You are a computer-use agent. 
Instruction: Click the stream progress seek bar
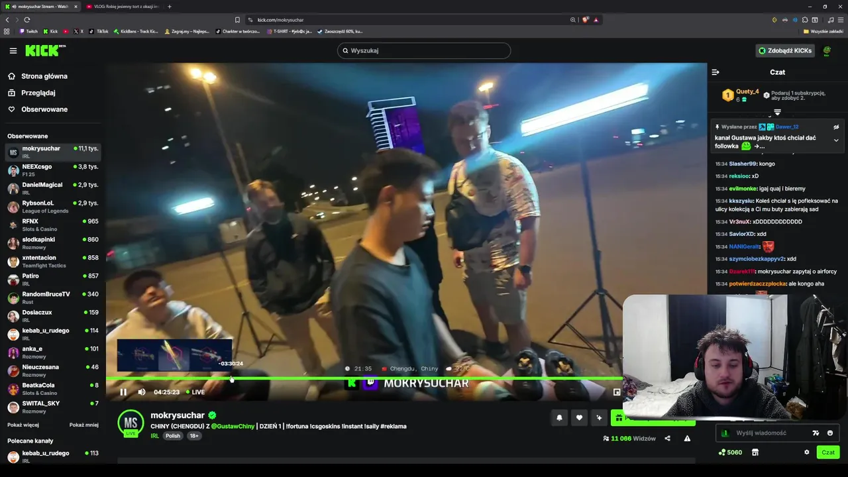(x=364, y=378)
